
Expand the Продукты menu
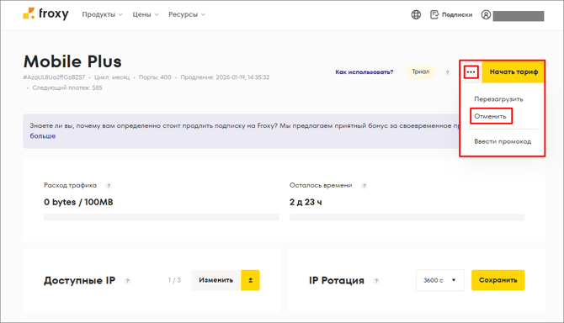coord(102,14)
